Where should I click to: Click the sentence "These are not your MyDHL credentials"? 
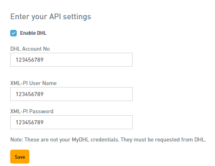pyautogui.click(x=72, y=139)
